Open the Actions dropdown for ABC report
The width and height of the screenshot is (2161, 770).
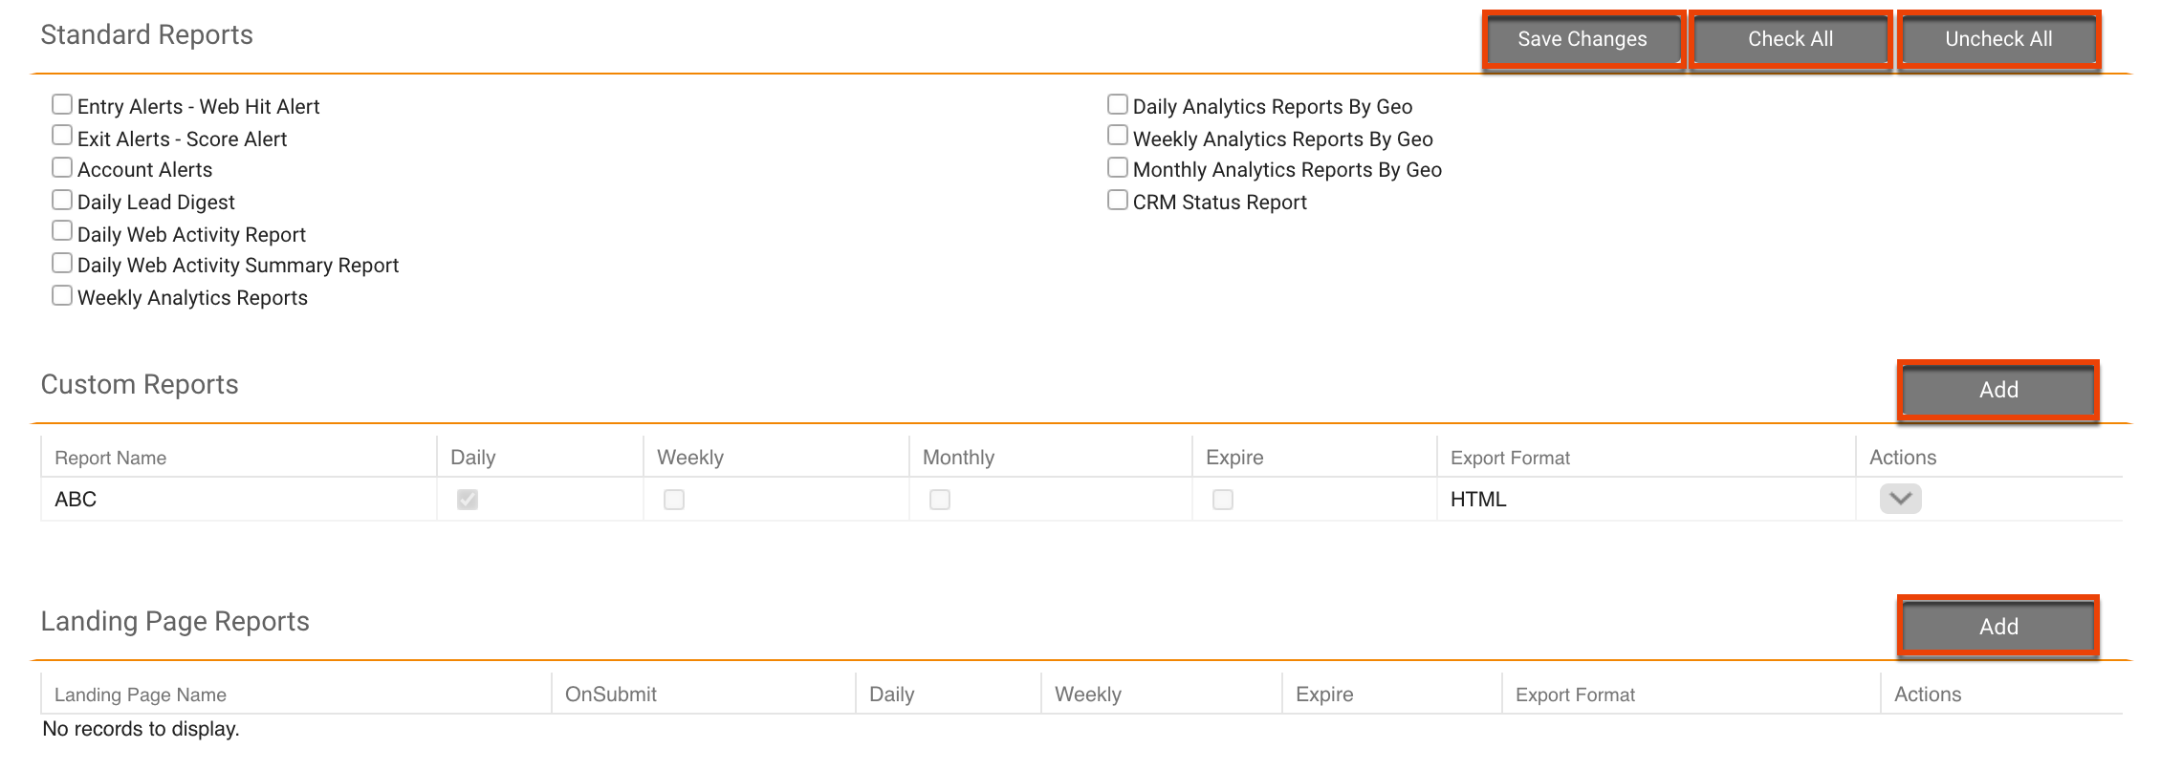(x=1900, y=499)
